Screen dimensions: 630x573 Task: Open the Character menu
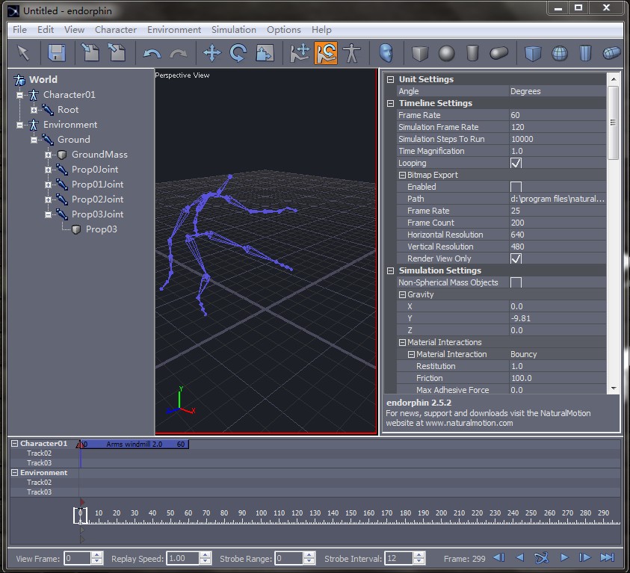tap(115, 30)
